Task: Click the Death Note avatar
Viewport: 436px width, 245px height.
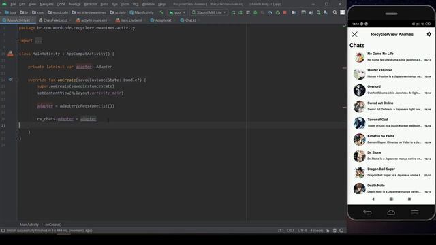Action: (359, 189)
